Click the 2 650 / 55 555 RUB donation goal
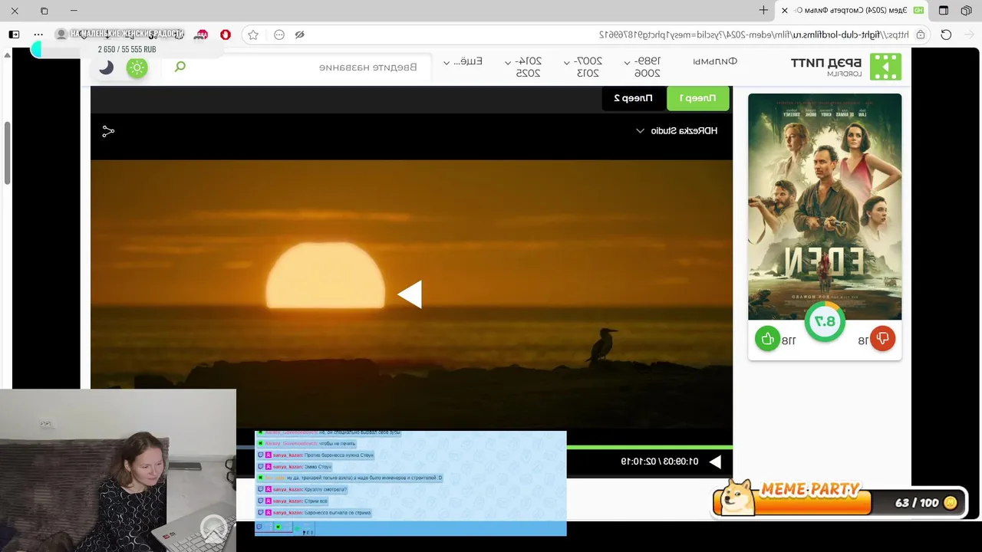 click(127, 49)
